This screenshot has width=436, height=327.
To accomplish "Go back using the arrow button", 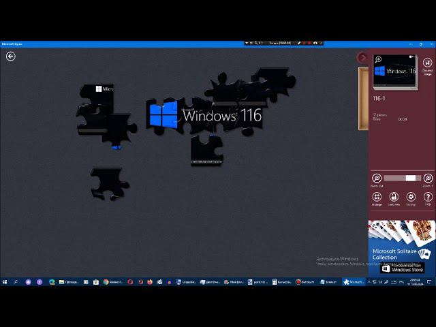I will (11, 57).
